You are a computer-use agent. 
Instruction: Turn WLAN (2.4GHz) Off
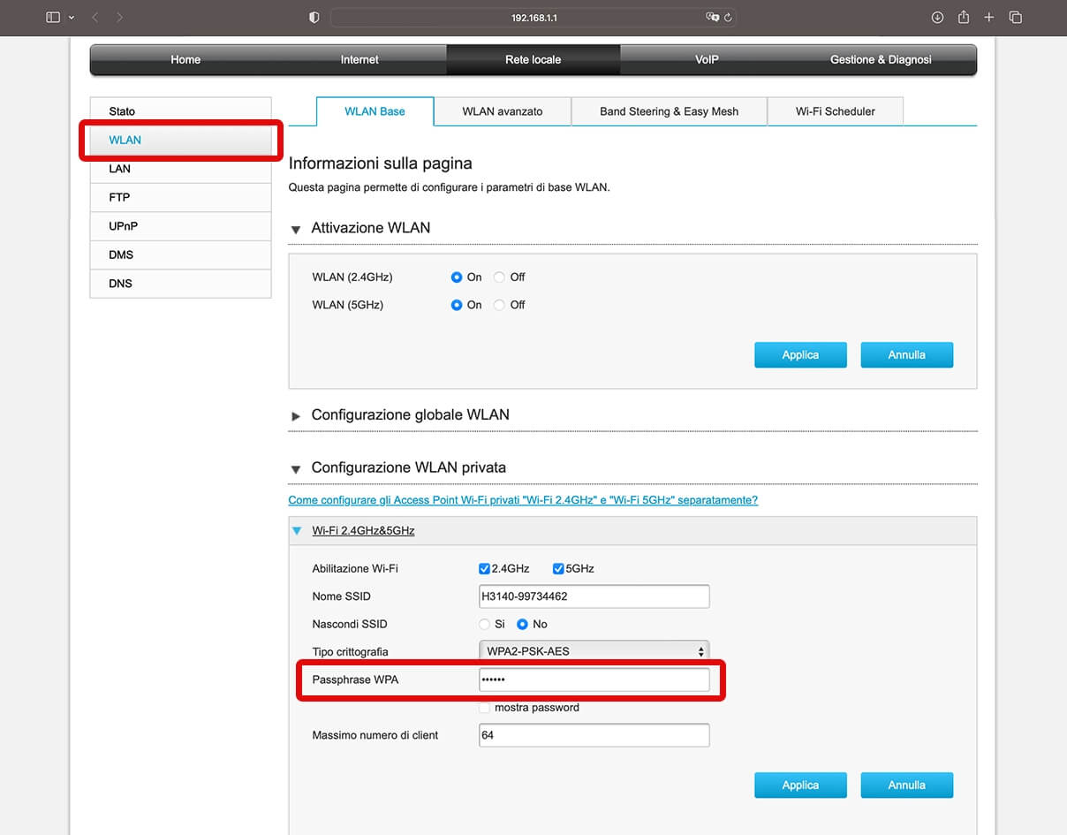pos(500,277)
